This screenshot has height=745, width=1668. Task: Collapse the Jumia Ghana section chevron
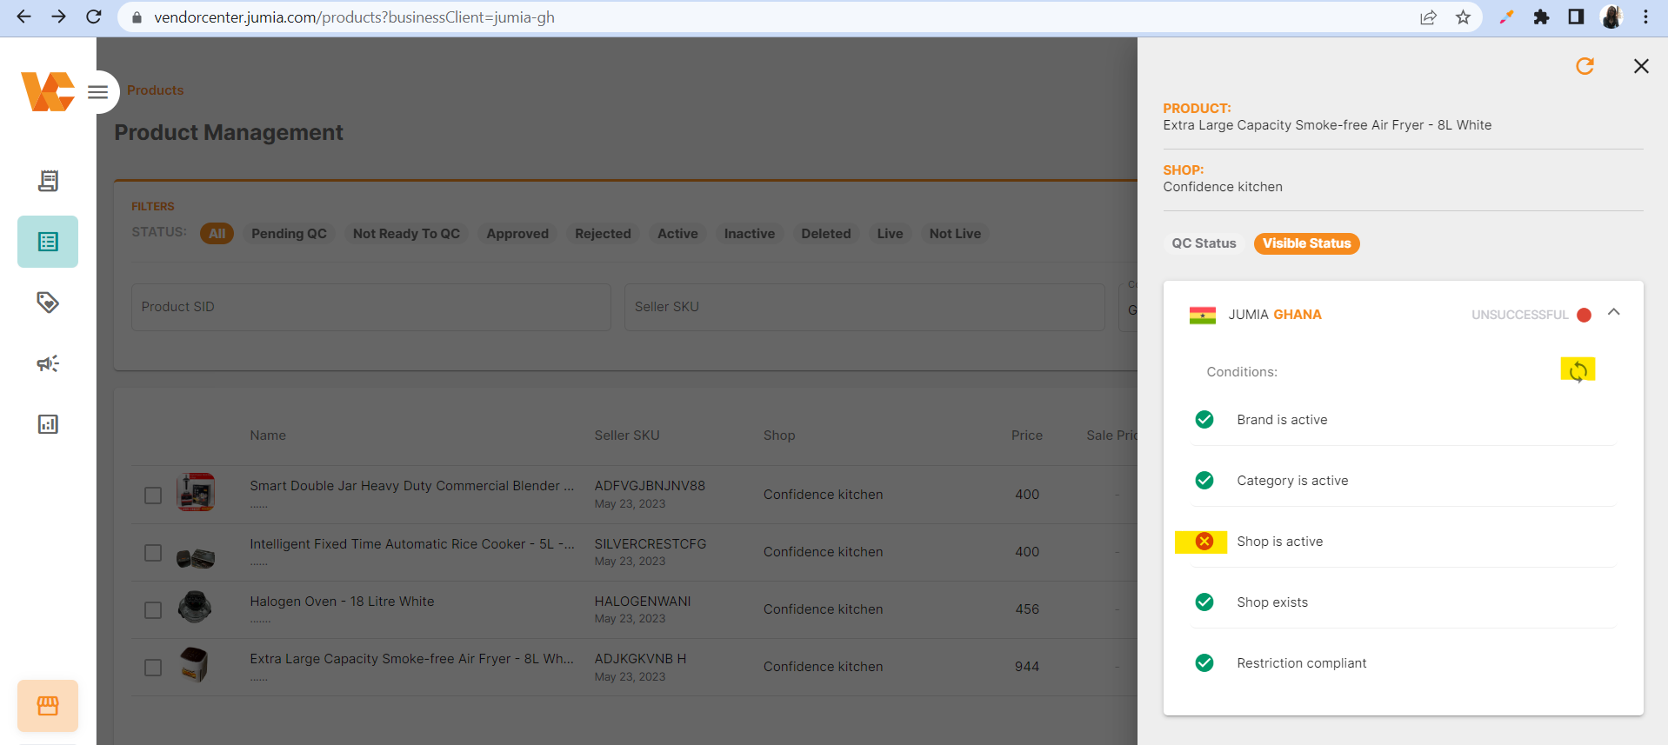[x=1614, y=312]
